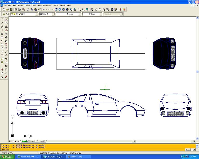199x159 pixels.
Task: Toggle layer 0 lightbulb on/off
Action: coord(12,14)
